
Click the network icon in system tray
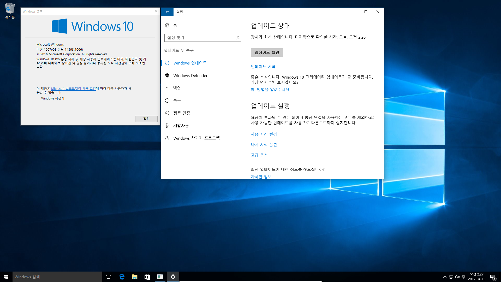point(451,277)
